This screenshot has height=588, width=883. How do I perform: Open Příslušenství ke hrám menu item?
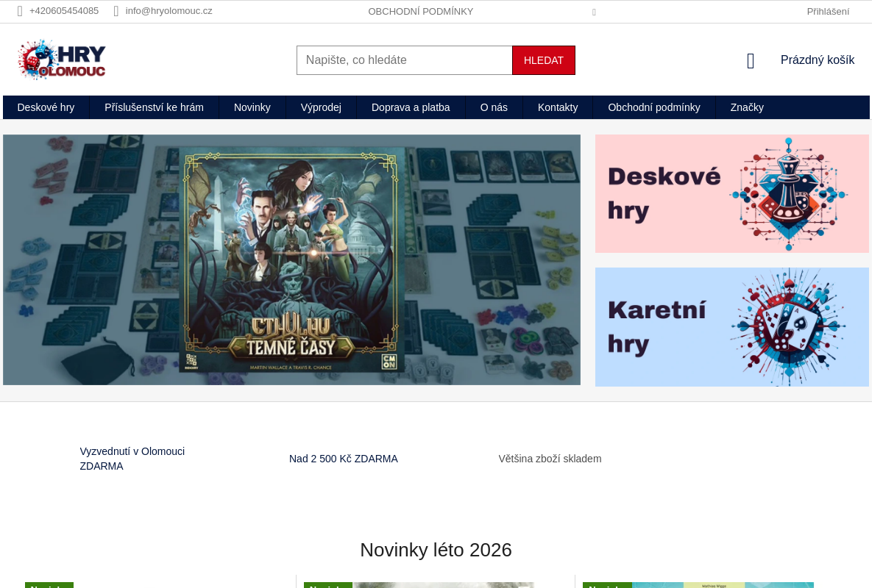tap(154, 107)
